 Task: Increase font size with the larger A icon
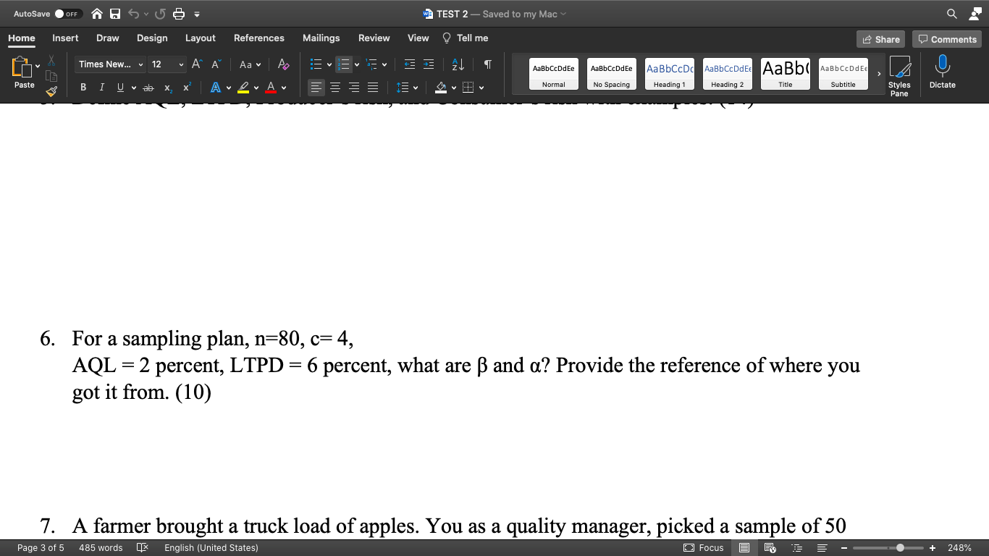coord(198,64)
